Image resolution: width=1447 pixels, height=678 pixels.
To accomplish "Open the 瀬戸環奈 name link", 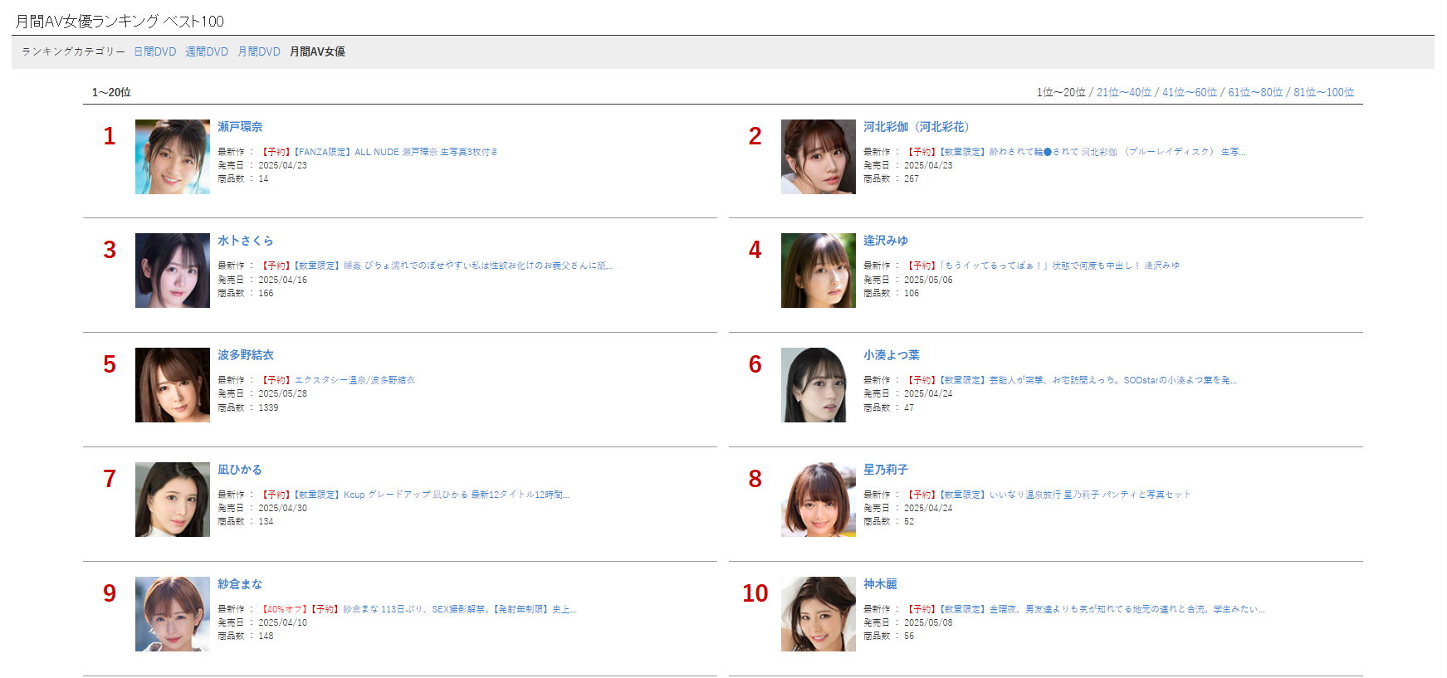I will [240, 127].
